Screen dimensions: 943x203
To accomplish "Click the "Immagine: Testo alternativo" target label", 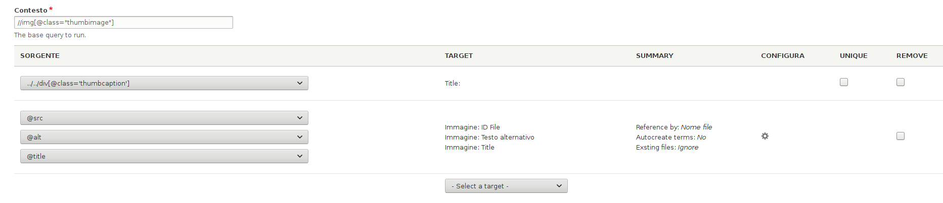I will (x=489, y=138).
